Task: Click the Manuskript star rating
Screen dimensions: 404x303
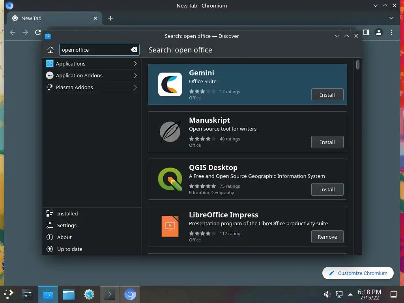Action: pyautogui.click(x=202, y=138)
